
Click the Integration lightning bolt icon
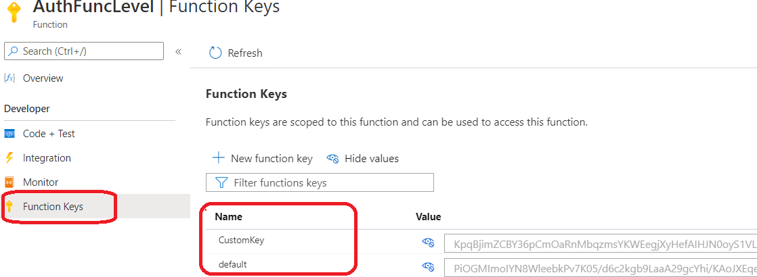pos(9,158)
